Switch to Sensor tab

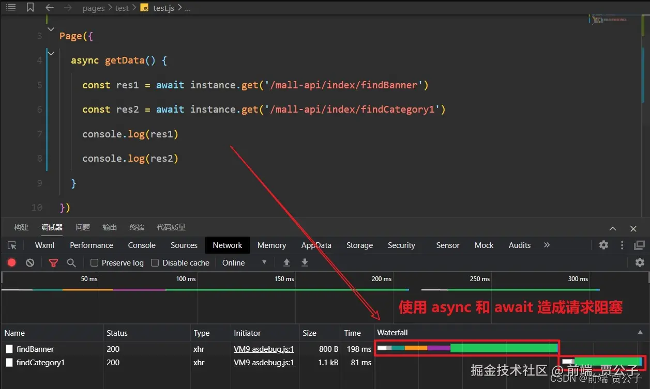click(448, 245)
